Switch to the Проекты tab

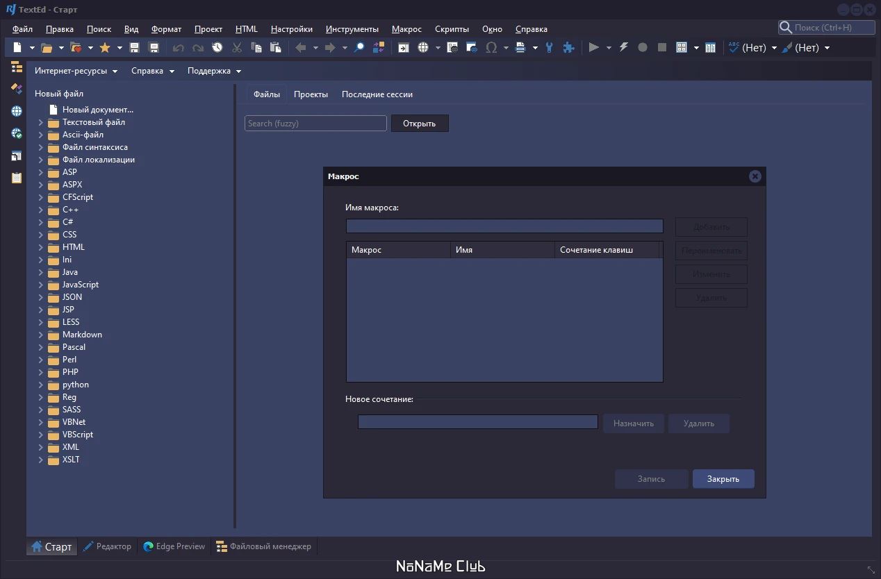311,94
